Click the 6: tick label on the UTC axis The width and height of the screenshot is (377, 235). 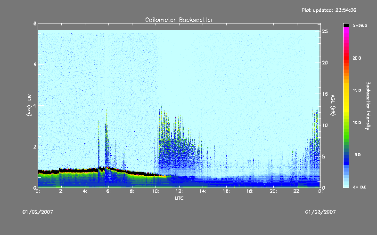coord(108,191)
